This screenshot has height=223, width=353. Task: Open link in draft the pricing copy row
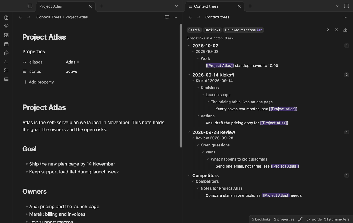274,123
